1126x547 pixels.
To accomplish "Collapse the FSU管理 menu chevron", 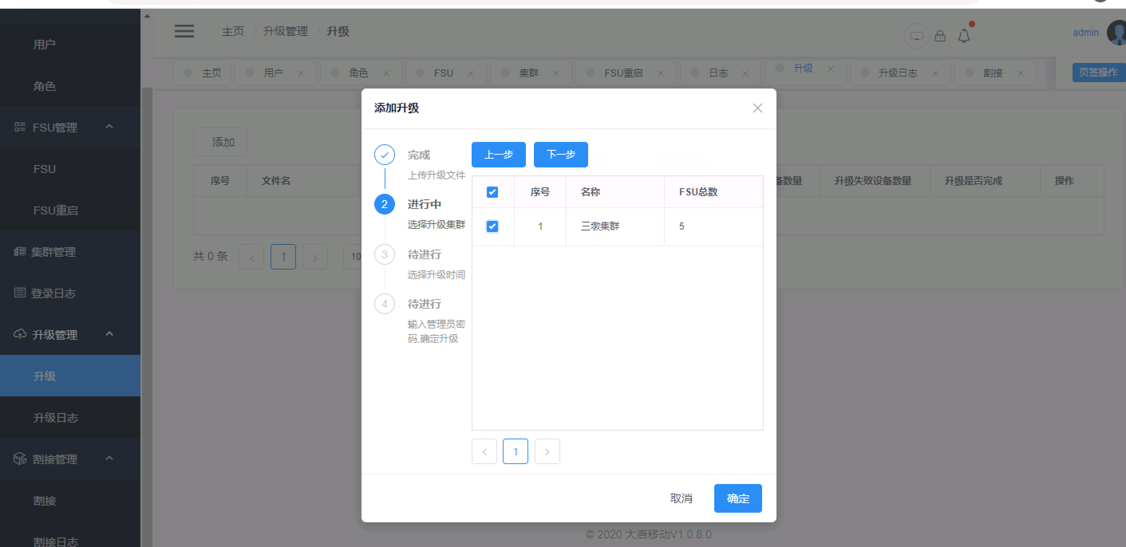I will 109,127.
